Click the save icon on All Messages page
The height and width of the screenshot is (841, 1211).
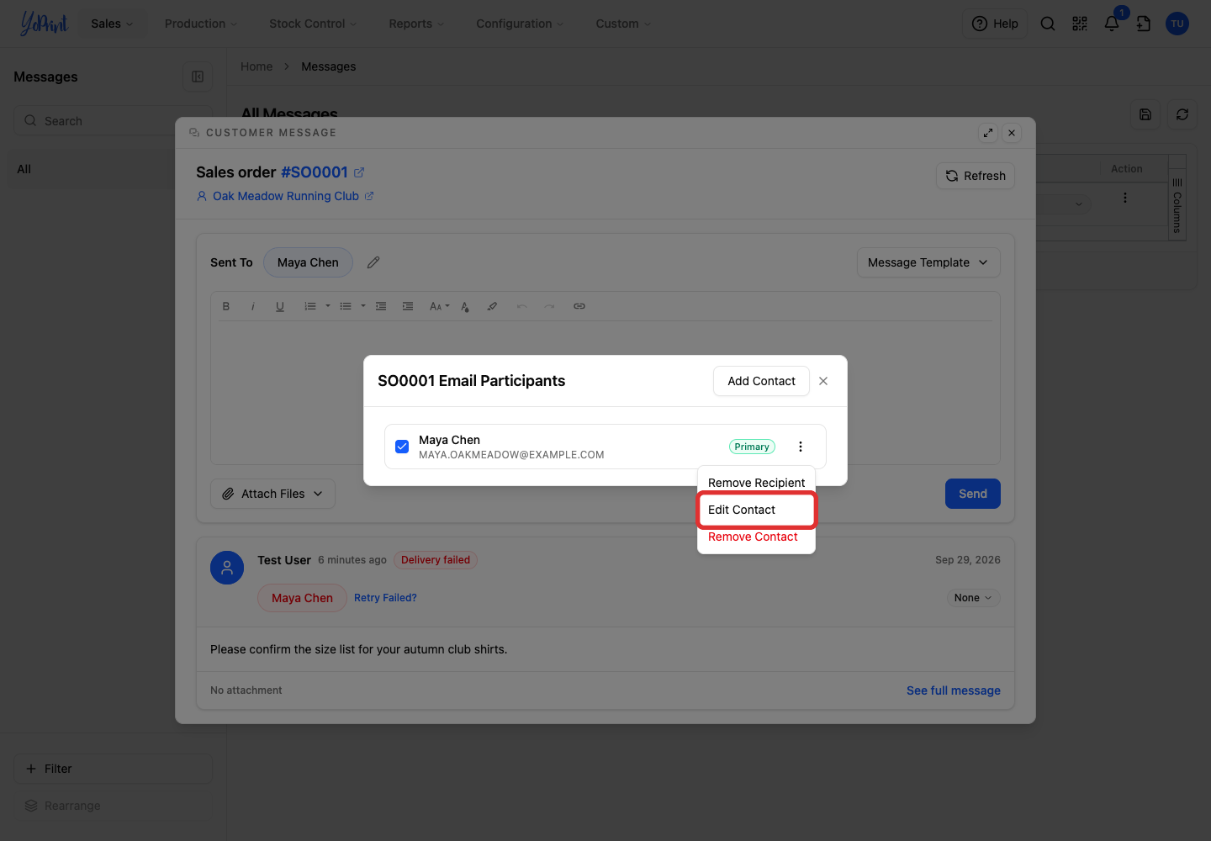pos(1145,114)
